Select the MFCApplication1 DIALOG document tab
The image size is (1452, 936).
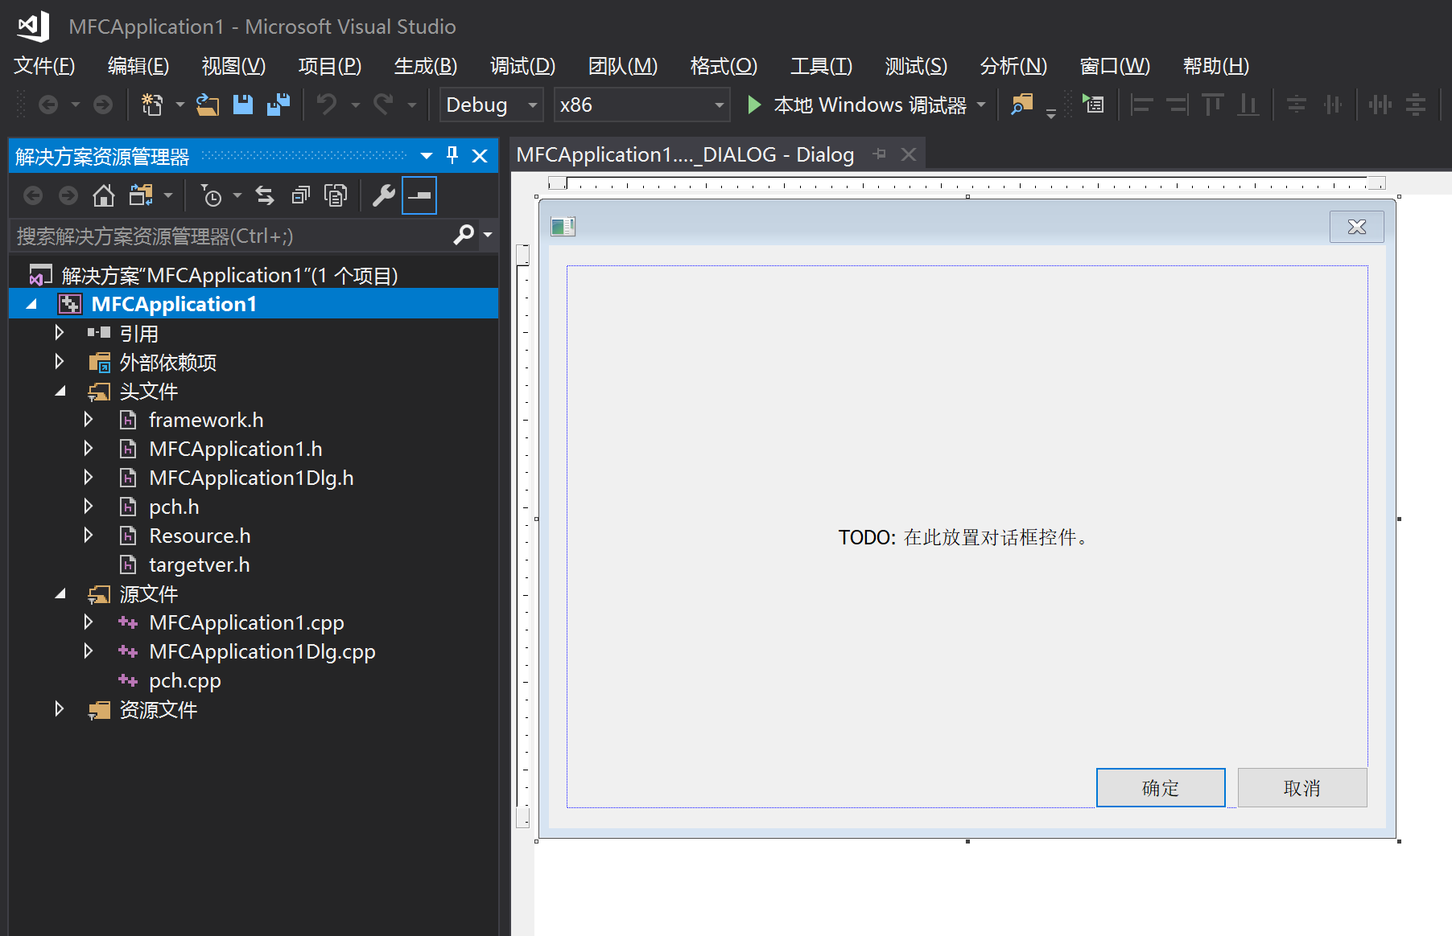coord(685,154)
